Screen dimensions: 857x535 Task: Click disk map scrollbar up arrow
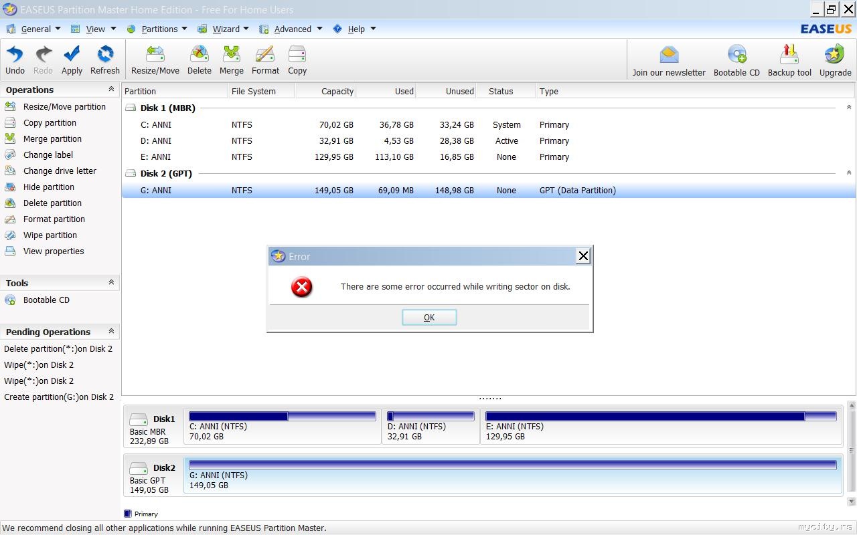852,405
